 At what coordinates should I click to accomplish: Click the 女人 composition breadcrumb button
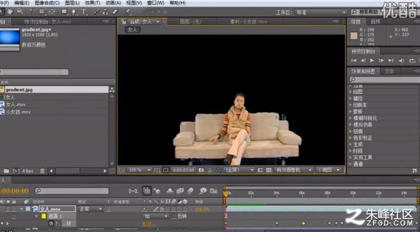point(133,30)
